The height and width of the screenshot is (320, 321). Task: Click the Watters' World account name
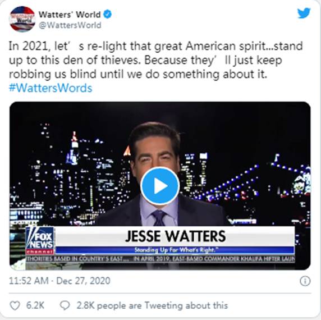[x=70, y=15]
